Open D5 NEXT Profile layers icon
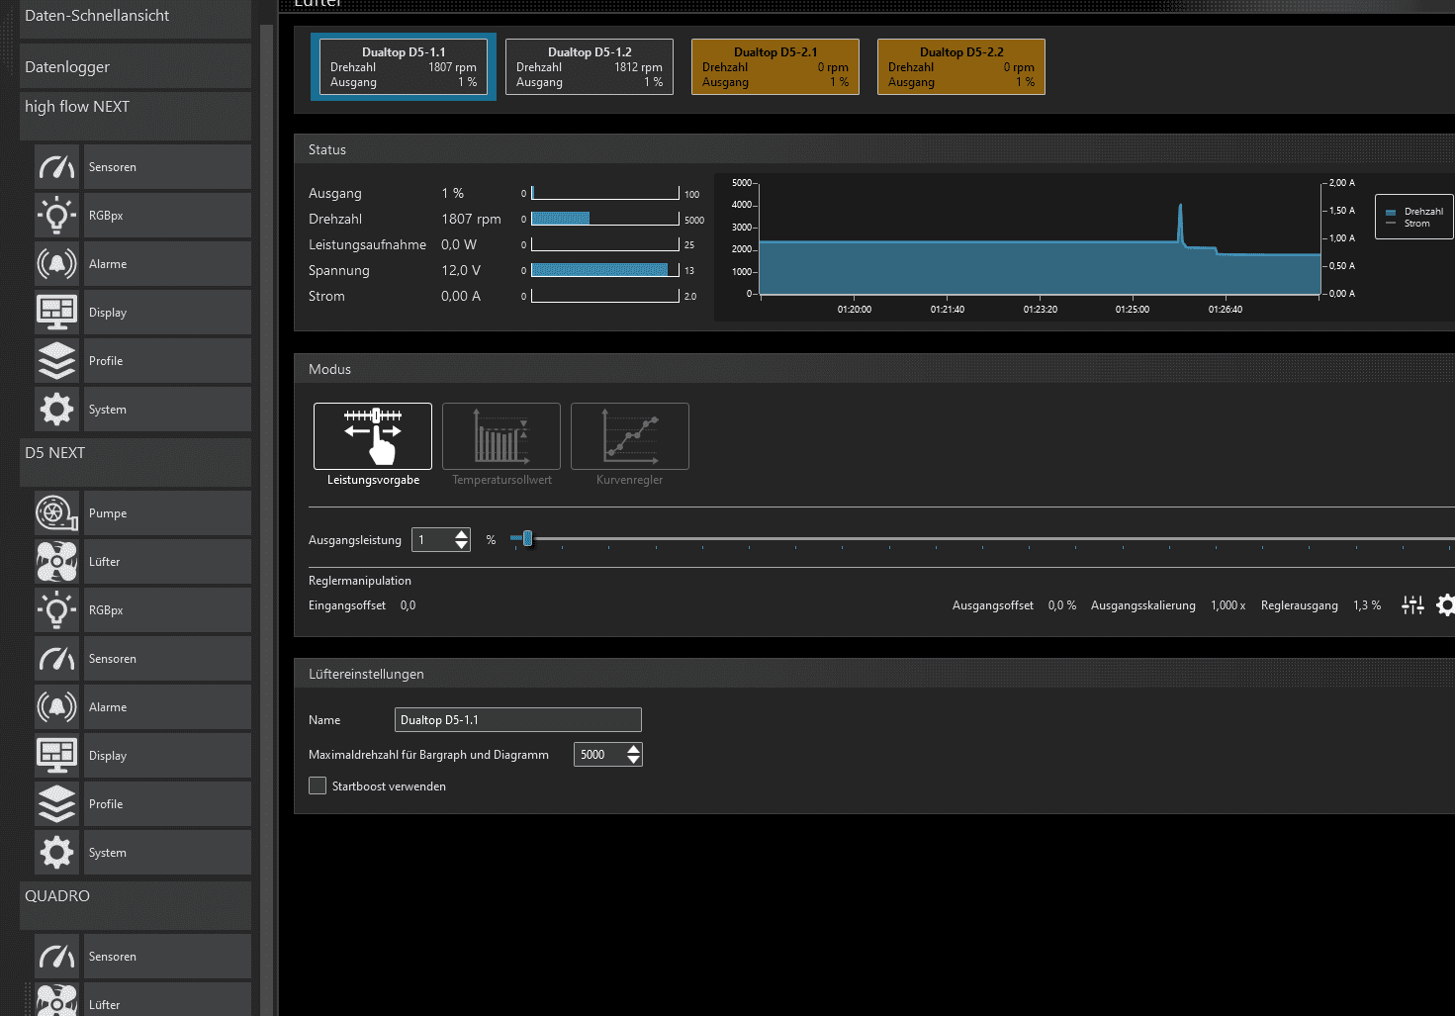Viewport: 1455px width, 1016px height. pos(56,803)
